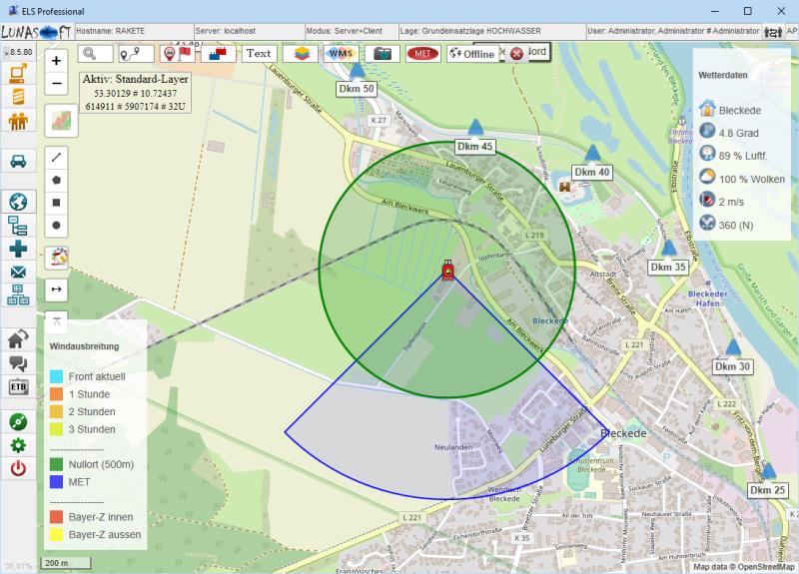799x574 pixels.
Task: Open the stacked layers selection button
Action: [x=300, y=54]
